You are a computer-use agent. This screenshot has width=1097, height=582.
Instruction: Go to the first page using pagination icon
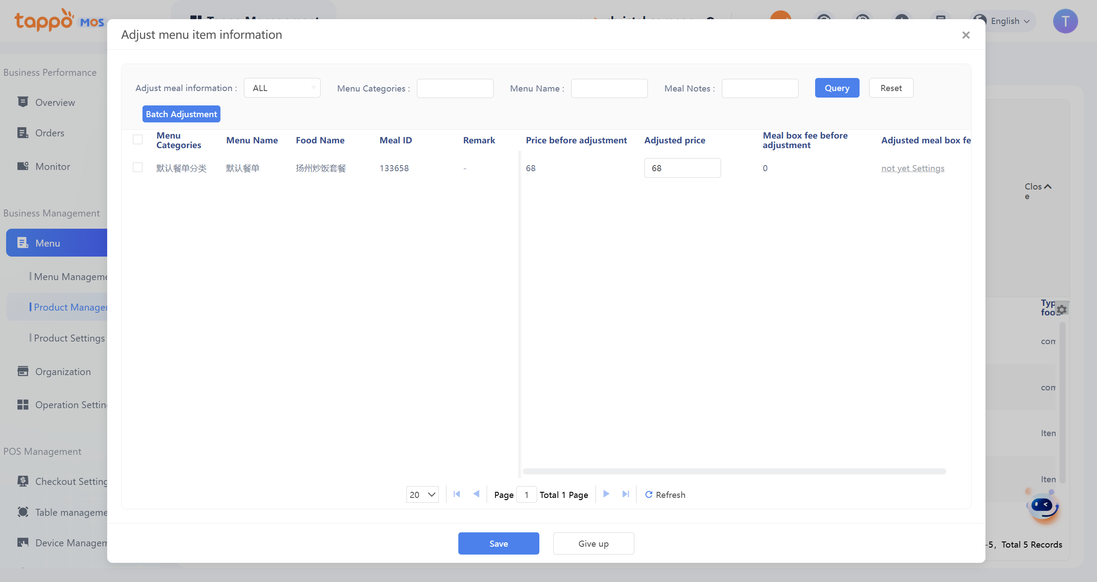click(x=457, y=494)
